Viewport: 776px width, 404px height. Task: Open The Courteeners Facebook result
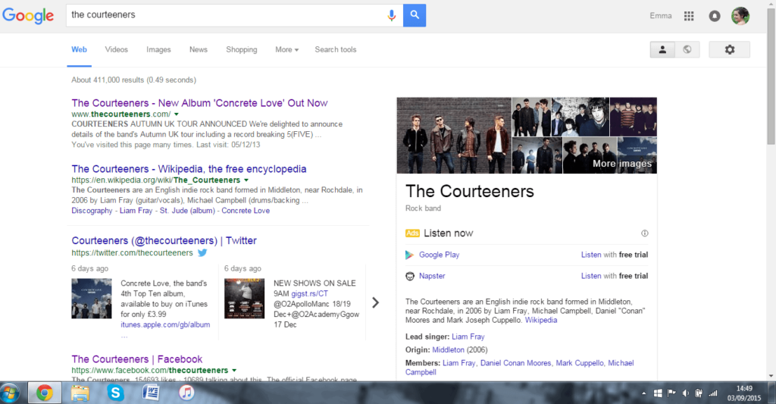coord(136,359)
